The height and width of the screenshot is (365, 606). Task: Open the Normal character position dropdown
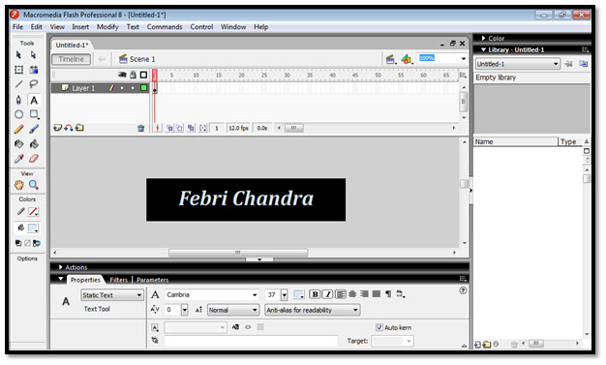pyautogui.click(x=233, y=310)
